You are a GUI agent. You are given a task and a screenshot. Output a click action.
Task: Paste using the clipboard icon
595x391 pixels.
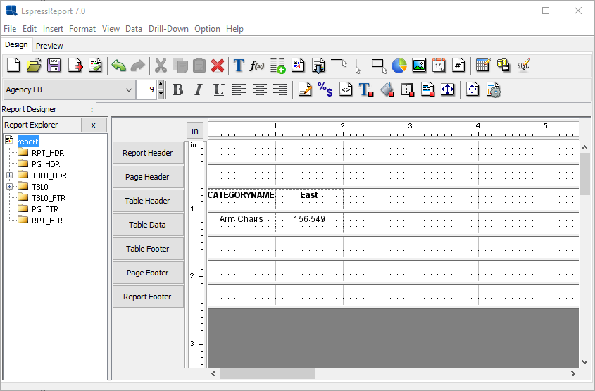coord(199,66)
